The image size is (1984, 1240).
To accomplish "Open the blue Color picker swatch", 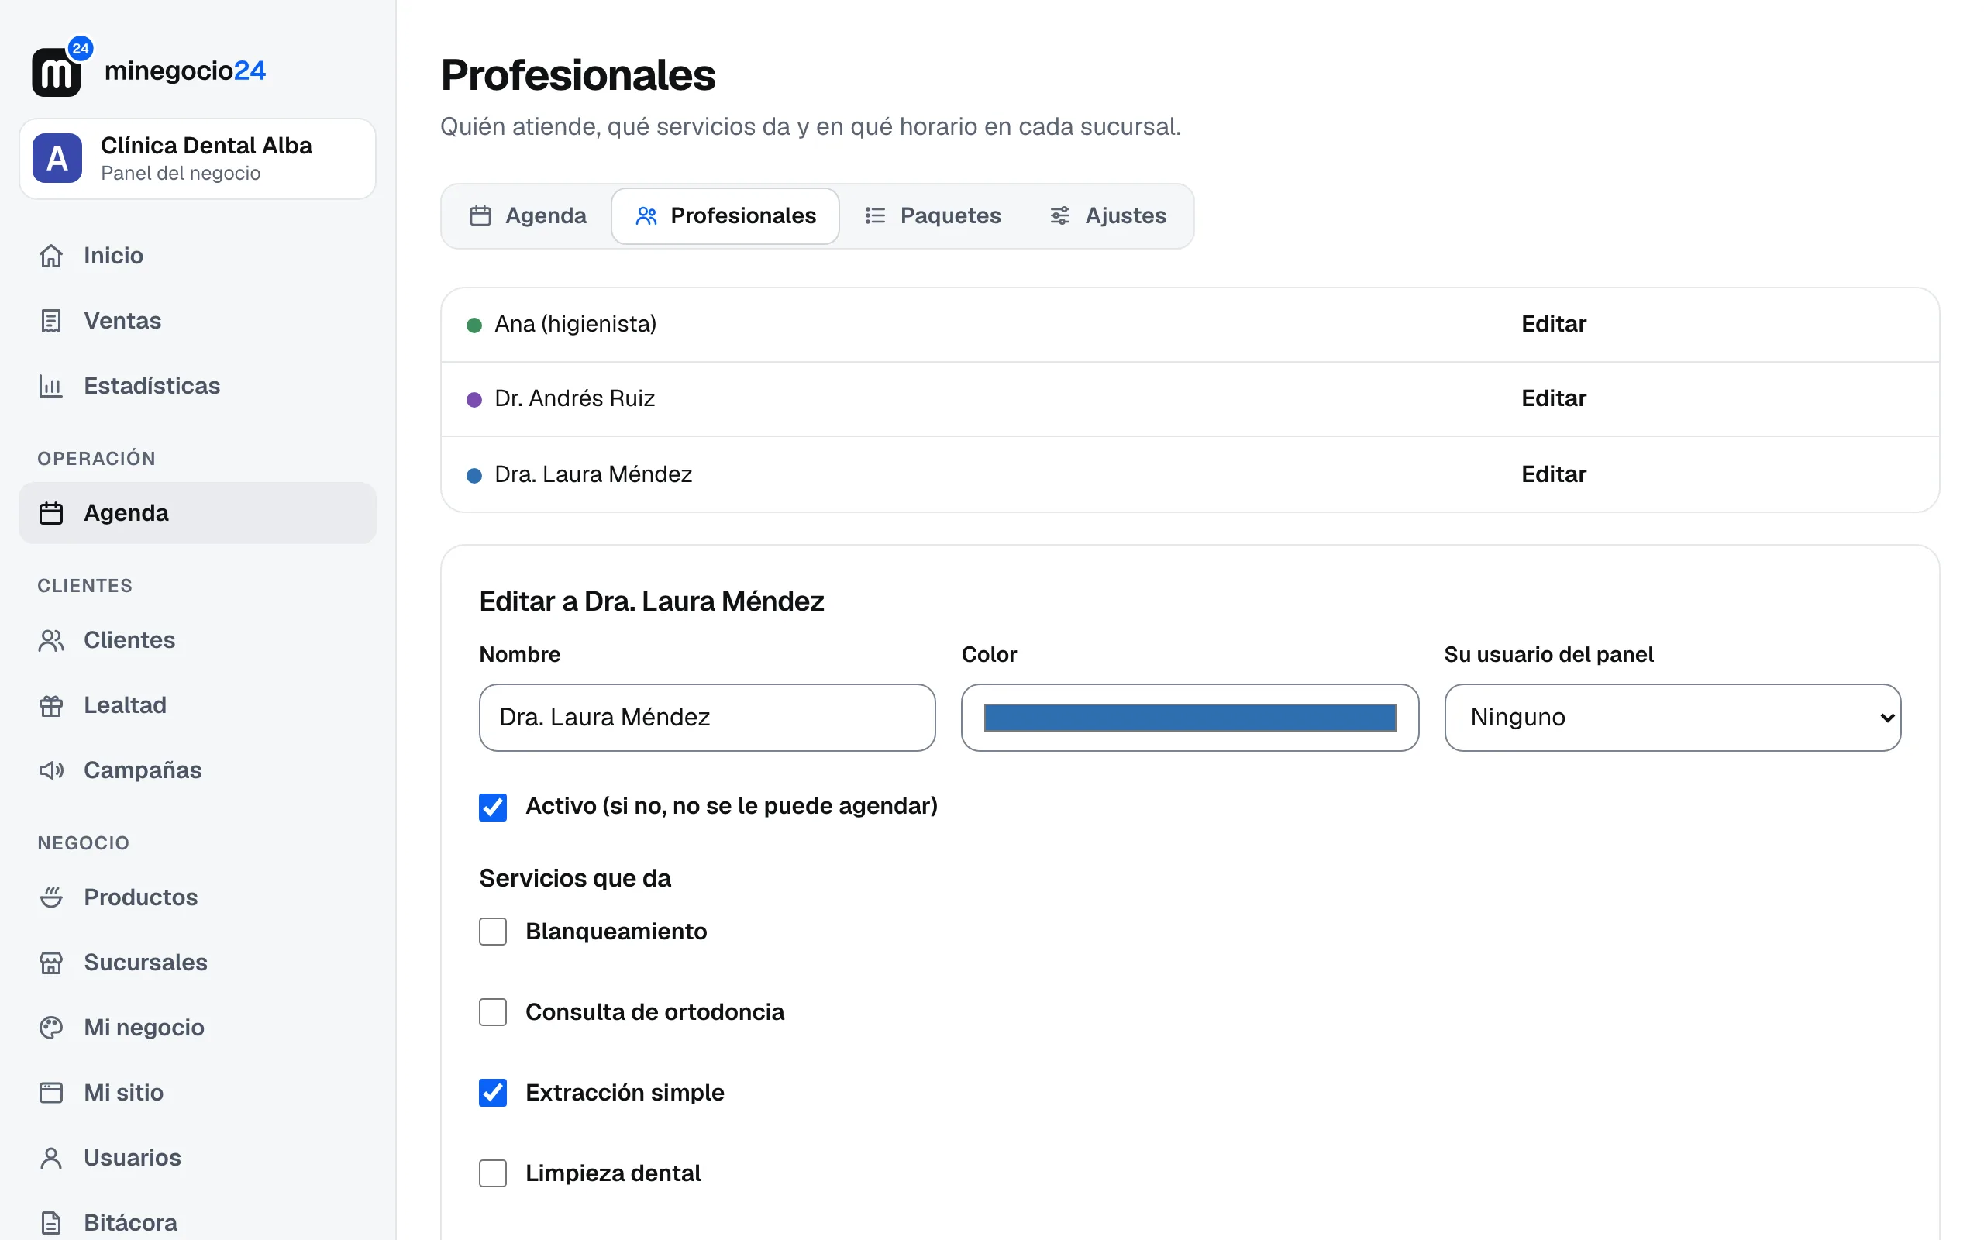I will pos(1190,718).
